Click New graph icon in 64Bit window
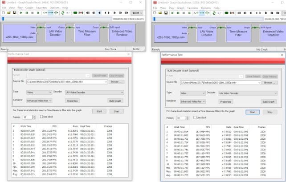Screen dimensions: 286x182 (4, 13)
